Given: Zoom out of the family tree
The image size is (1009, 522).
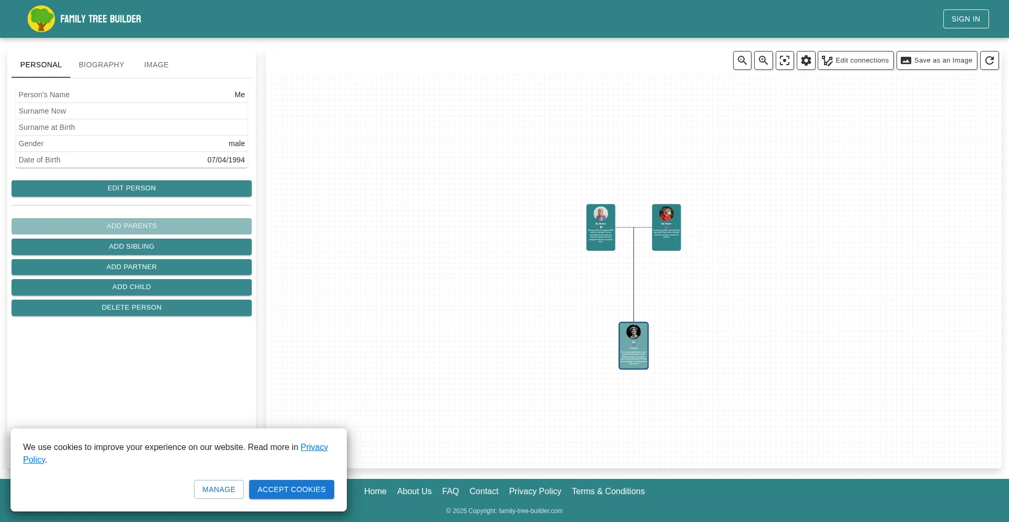Looking at the screenshot, I should (x=742, y=60).
